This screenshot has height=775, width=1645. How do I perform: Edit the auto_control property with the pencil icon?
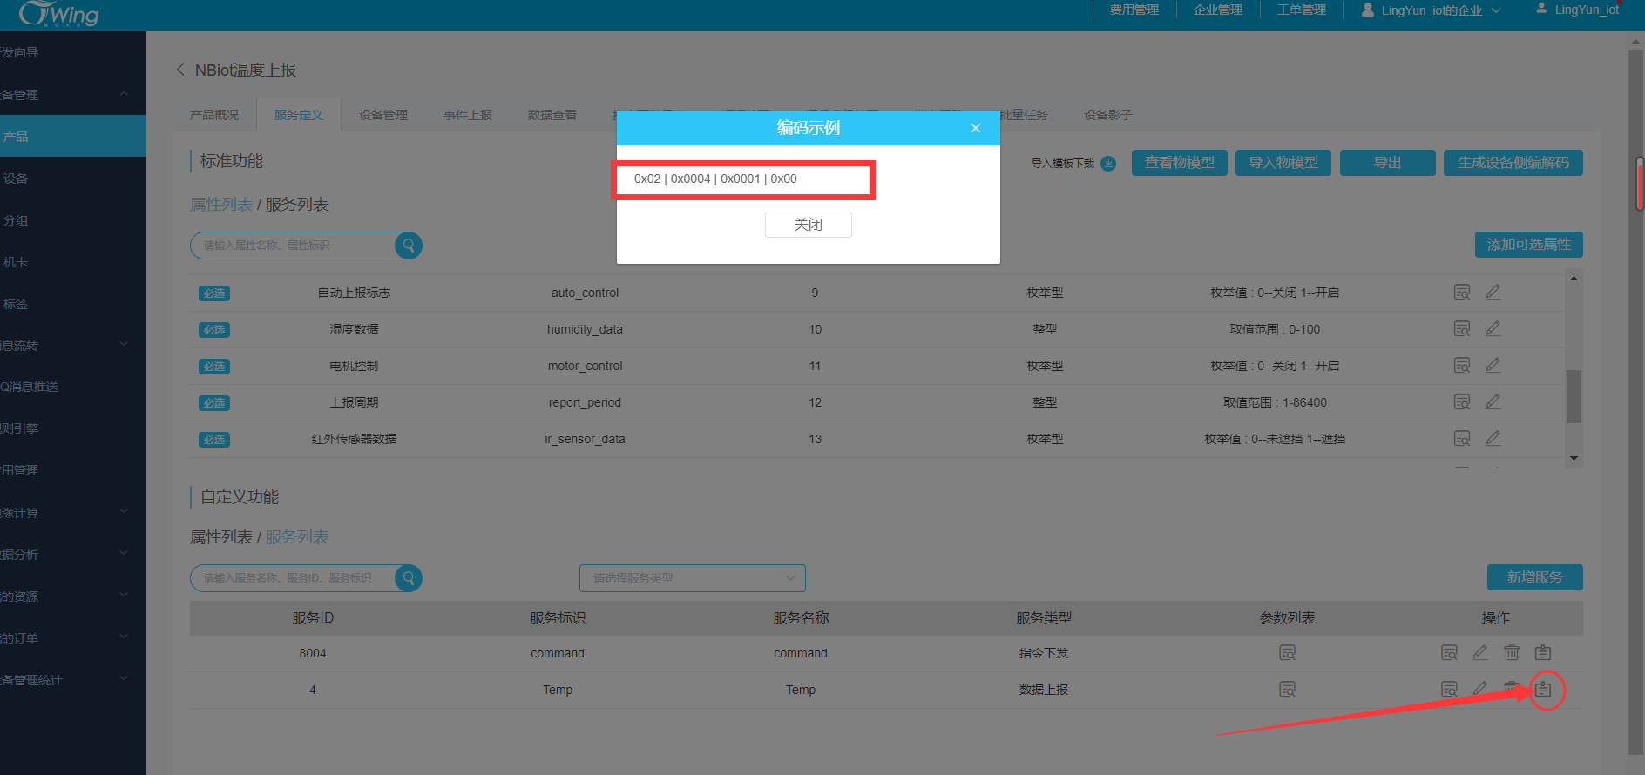click(1493, 293)
